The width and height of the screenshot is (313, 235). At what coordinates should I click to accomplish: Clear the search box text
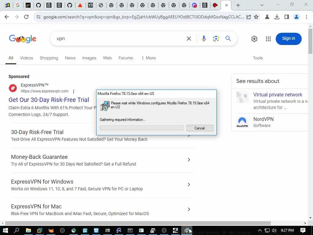coord(189,39)
